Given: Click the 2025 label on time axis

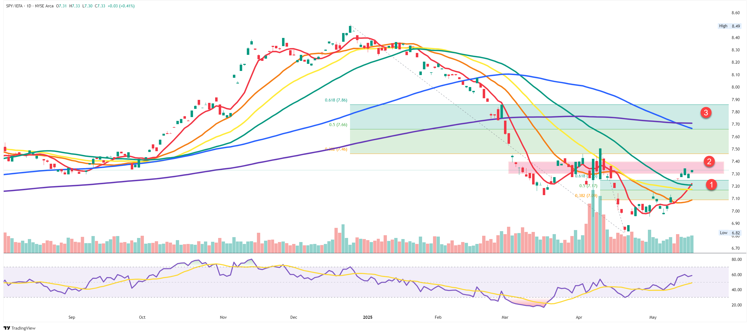Looking at the screenshot, I should pyautogui.click(x=367, y=317).
